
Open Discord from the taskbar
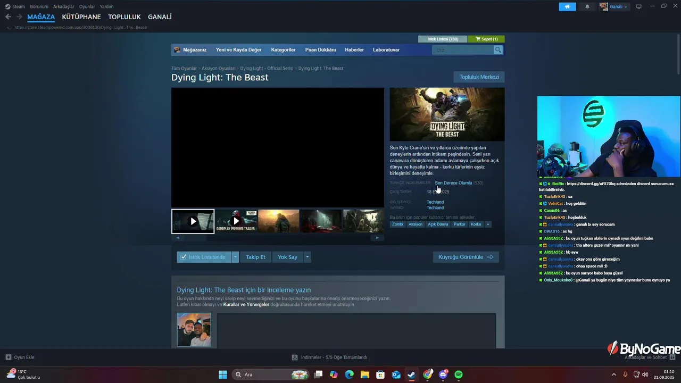point(443,374)
